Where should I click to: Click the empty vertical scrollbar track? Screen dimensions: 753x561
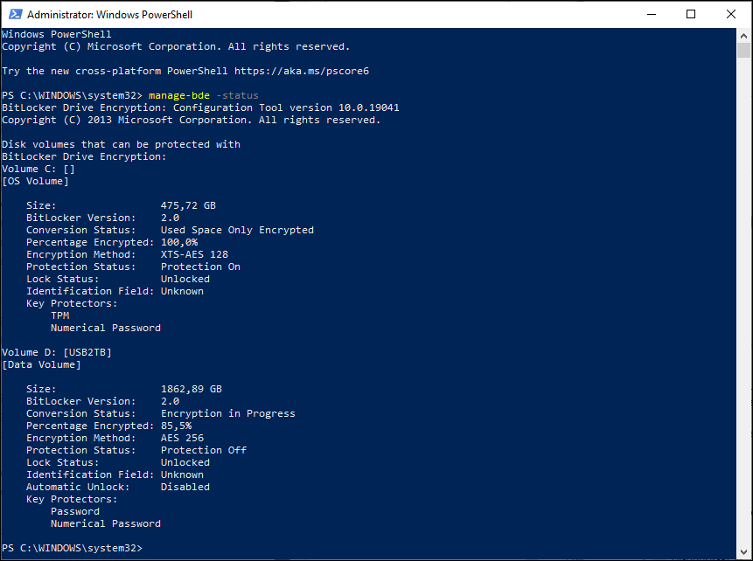point(744,301)
